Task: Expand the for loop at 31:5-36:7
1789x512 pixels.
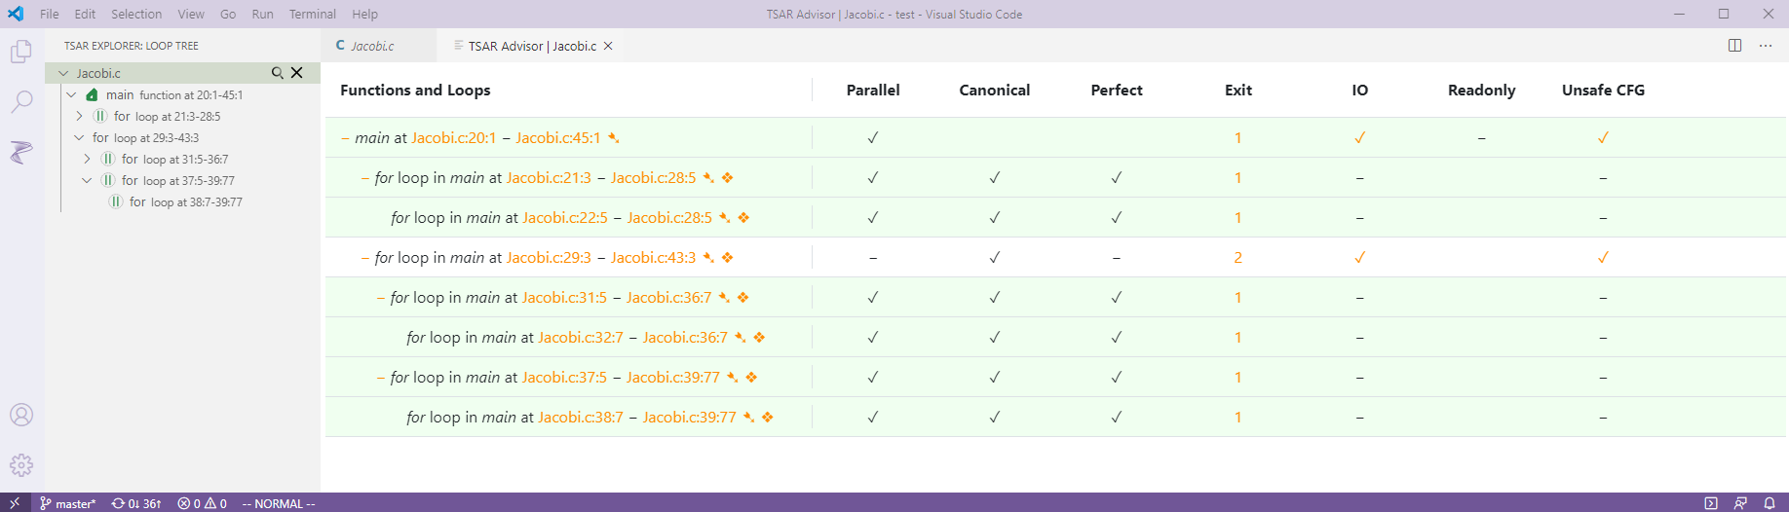Action: point(87,159)
